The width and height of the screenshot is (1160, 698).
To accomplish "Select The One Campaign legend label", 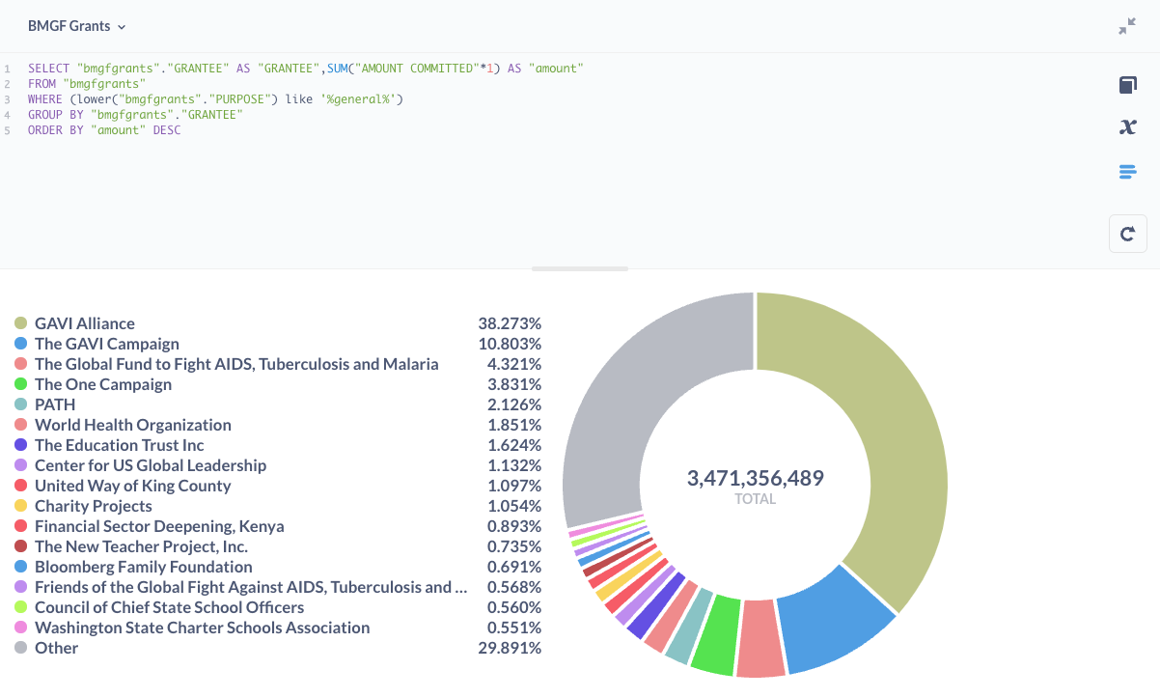I will 103,384.
